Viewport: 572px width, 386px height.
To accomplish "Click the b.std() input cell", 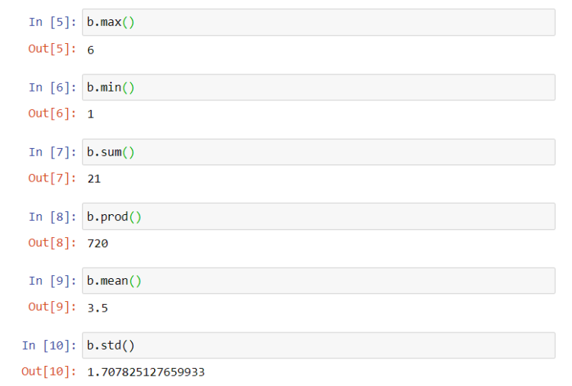I will click(319, 345).
